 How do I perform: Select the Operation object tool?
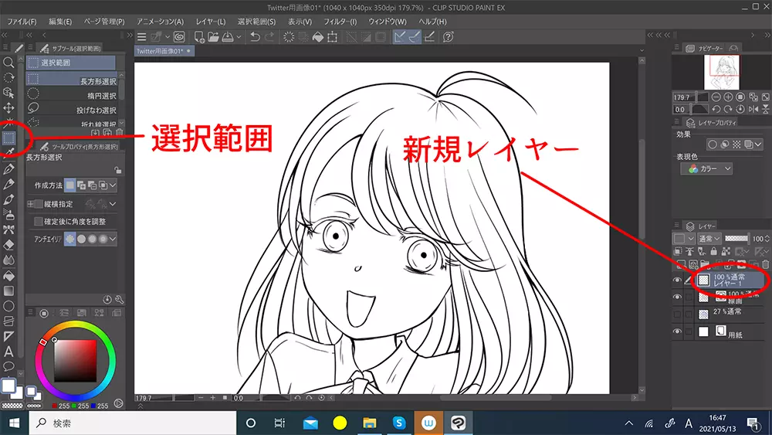click(8, 93)
